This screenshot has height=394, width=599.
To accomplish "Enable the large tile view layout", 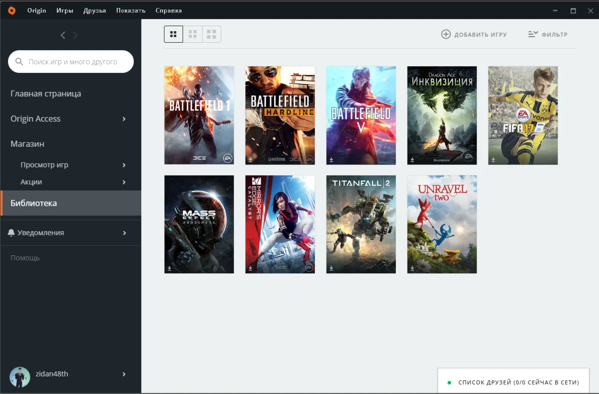I will point(211,34).
